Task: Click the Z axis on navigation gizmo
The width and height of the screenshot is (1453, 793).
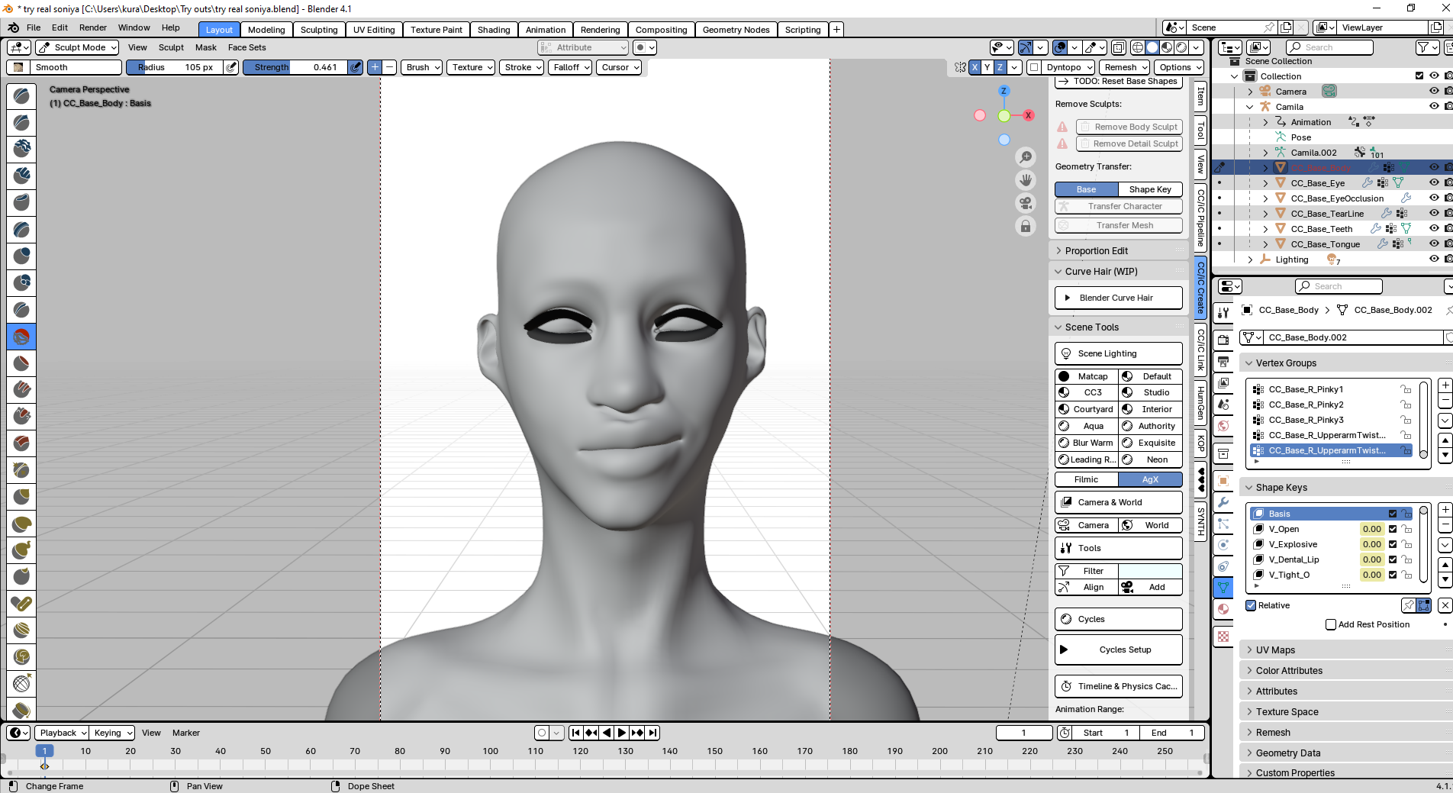Action: (x=1004, y=91)
